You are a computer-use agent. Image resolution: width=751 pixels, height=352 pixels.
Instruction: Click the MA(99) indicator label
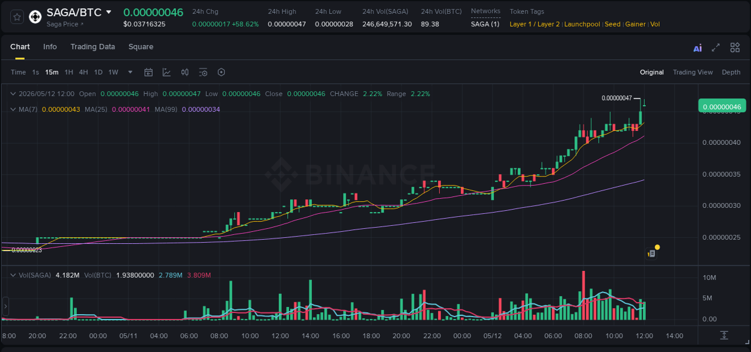(x=166, y=109)
